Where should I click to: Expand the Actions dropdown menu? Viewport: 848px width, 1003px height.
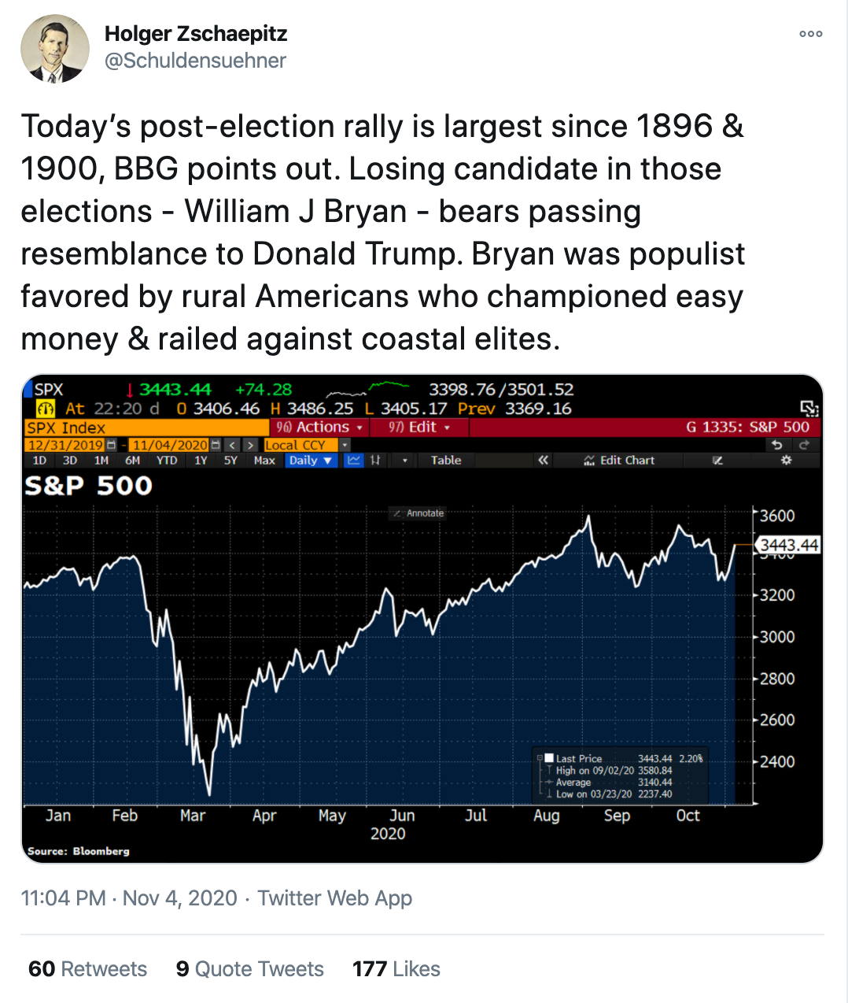click(x=319, y=427)
